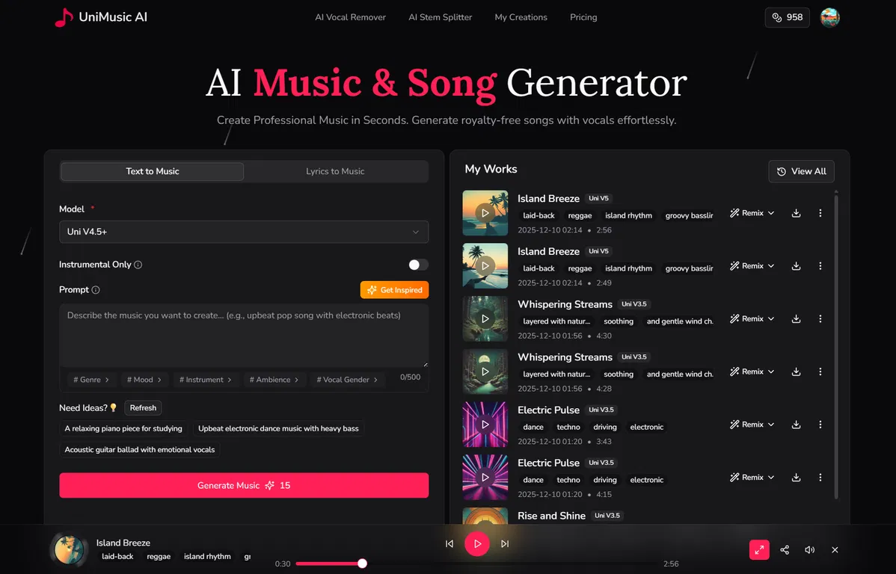Screen dimensions: 896x574
Task: Toggle the Instrumental Only switch
Action: [x=418, y=265]
